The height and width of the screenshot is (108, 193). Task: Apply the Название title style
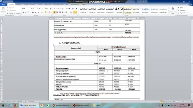point(119,10)
